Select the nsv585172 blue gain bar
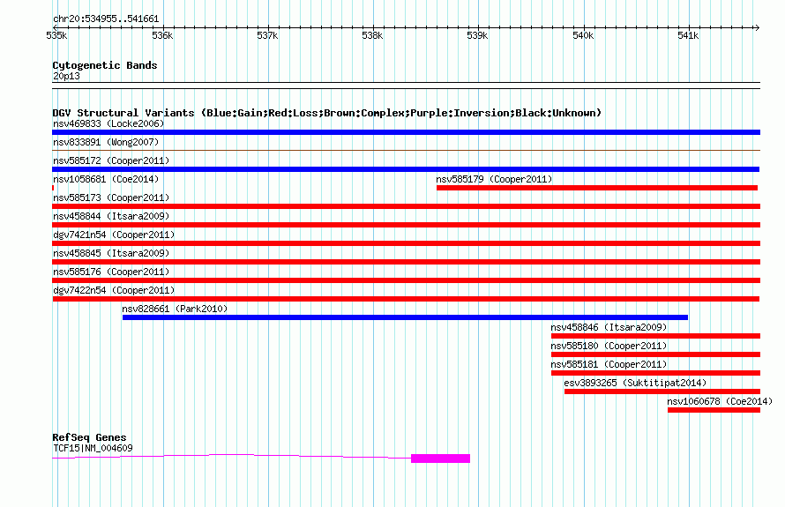Screen dimensions: 785x507 [x=406, y=169]
